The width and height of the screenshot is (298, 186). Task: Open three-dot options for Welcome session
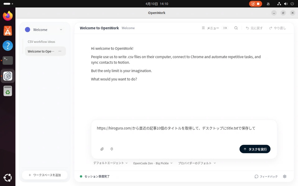pyautogui.click(x=60, y=51)
